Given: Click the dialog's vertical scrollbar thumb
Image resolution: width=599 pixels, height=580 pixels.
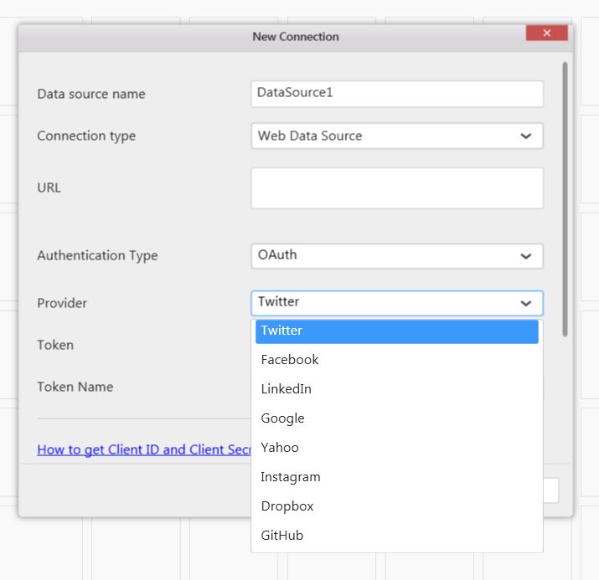Looking at the screenshot, I should pos(565,199).
